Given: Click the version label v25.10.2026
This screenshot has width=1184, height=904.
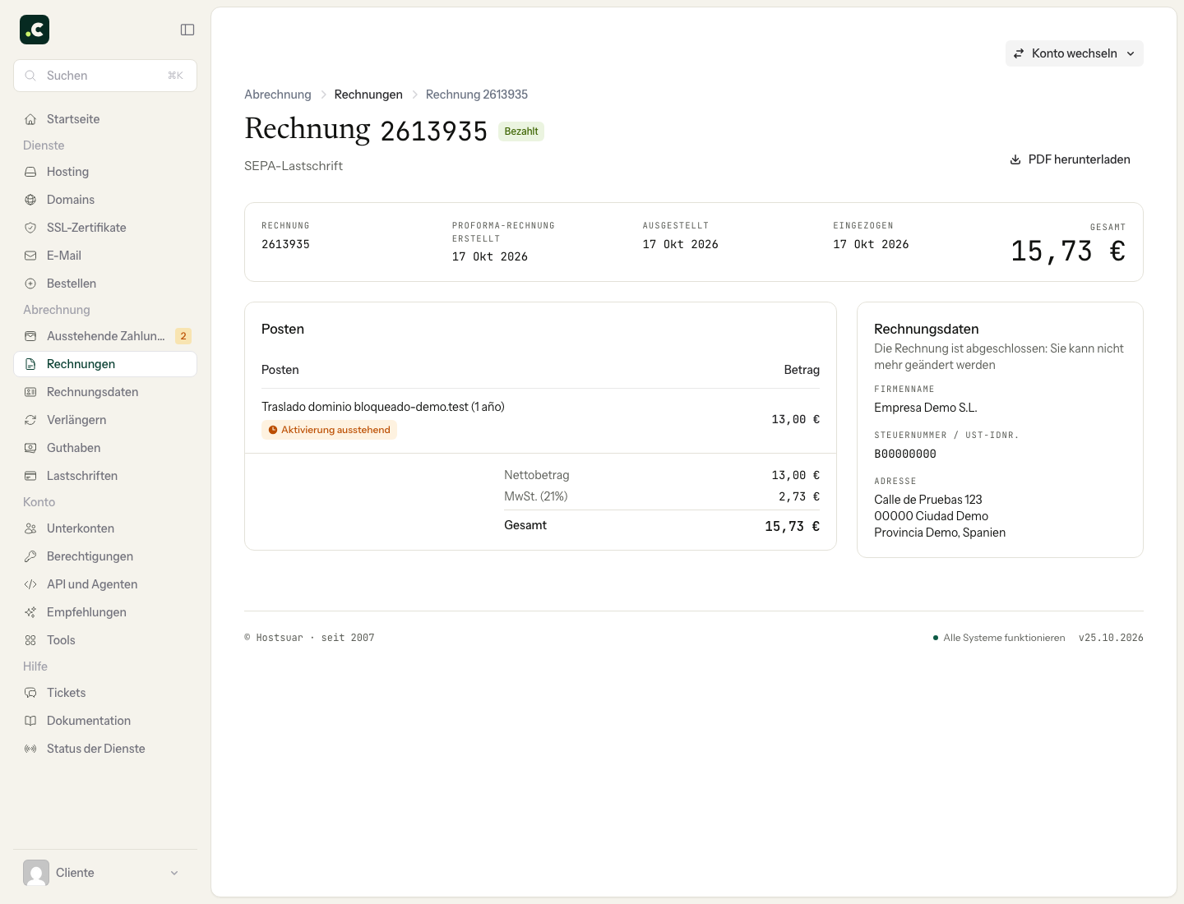Looking at the screenshot, I should (x=1111, y=638).
